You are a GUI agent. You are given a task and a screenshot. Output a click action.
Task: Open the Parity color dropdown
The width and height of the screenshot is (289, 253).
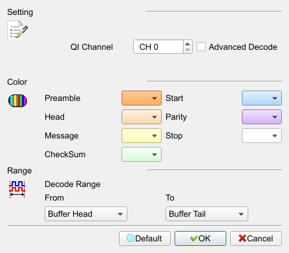(262, 117)
